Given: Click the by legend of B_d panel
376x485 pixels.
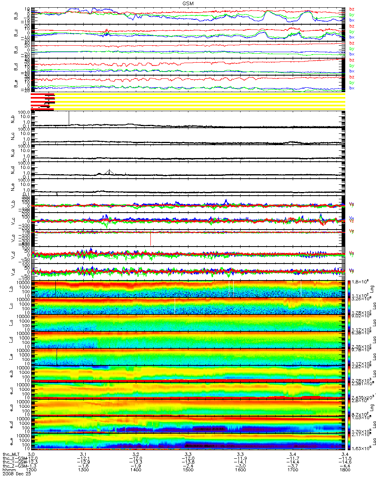Looking at the screenshot, I should tap(351, 65).
